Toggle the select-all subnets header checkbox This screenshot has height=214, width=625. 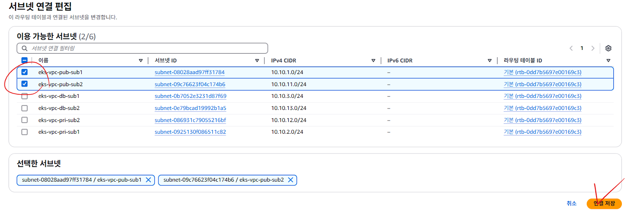click(24, 60)
